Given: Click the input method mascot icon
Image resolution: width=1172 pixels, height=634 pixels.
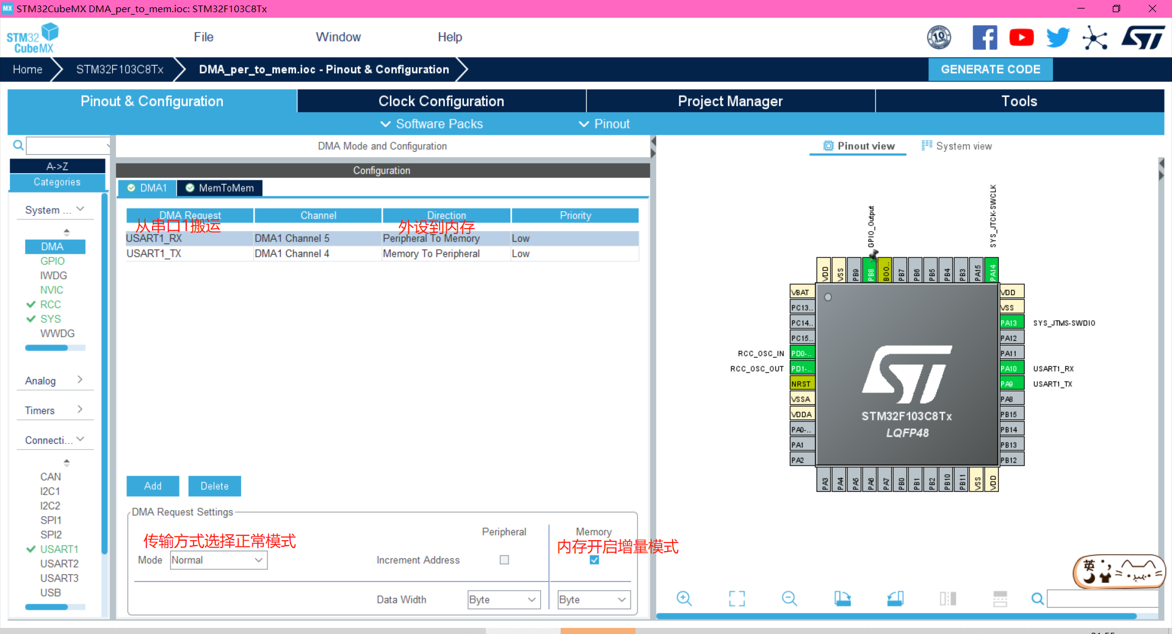Looking at the screenshot, I should [1119, 571].
